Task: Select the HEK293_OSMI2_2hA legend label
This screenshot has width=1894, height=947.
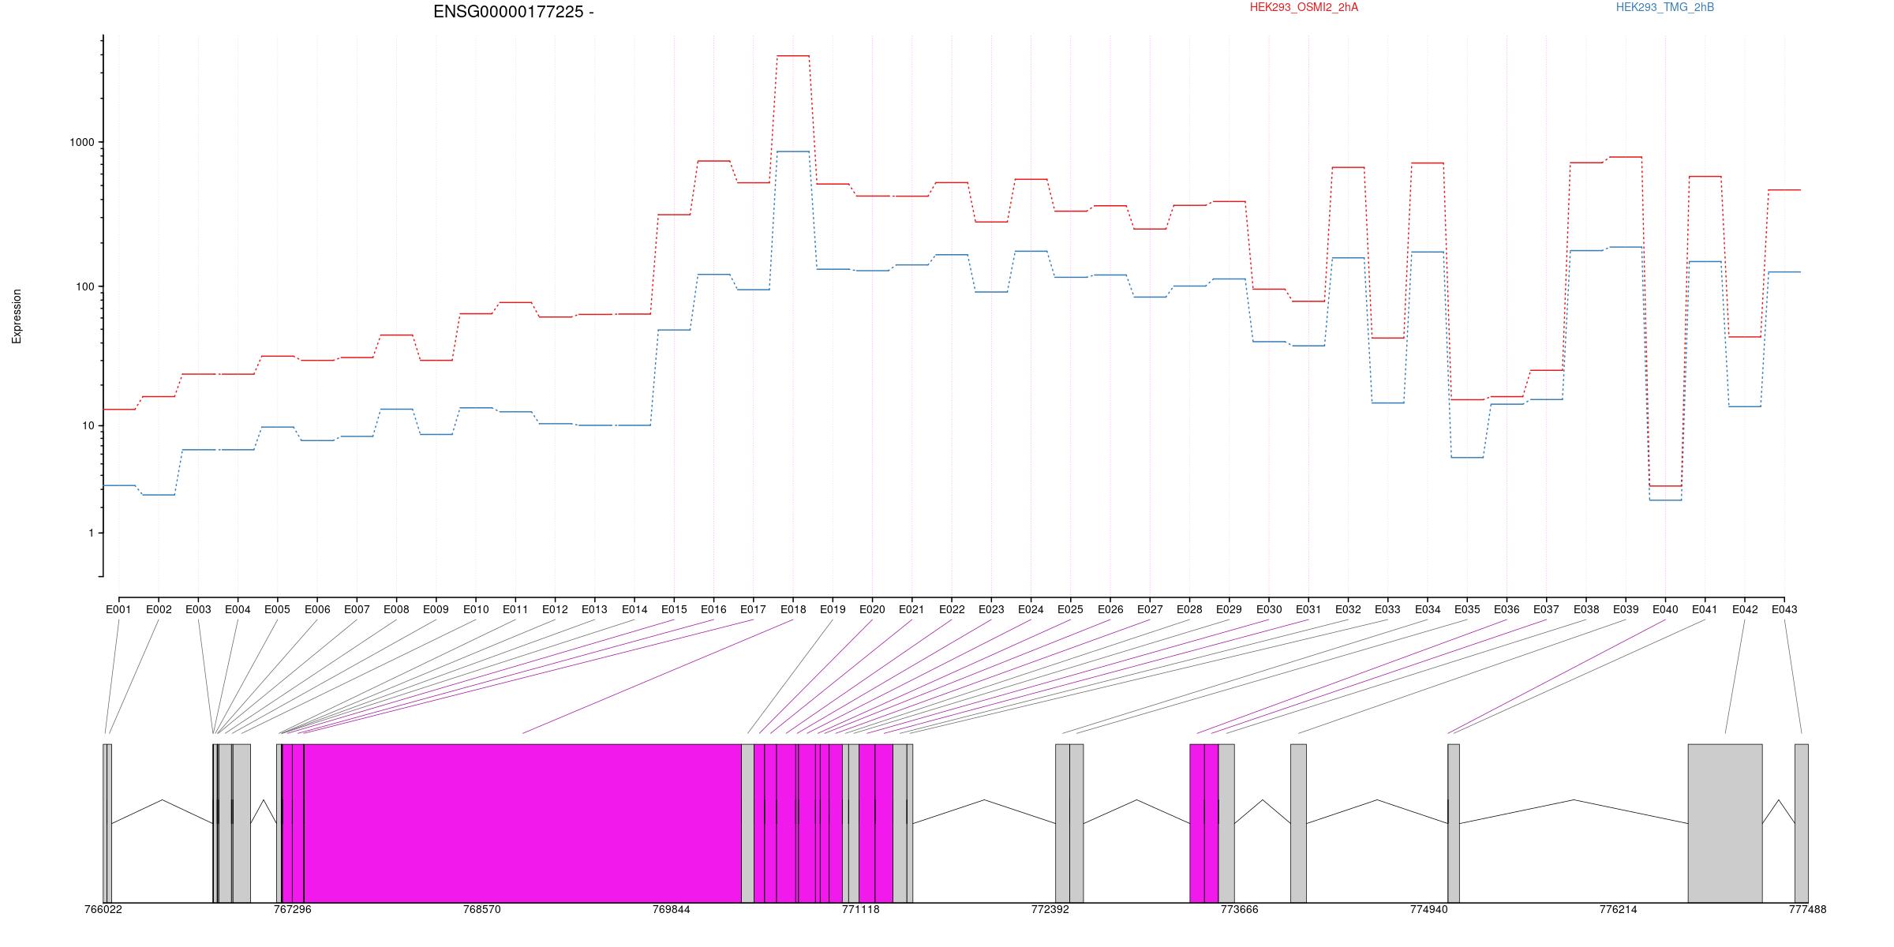Action: point(1304,7)
